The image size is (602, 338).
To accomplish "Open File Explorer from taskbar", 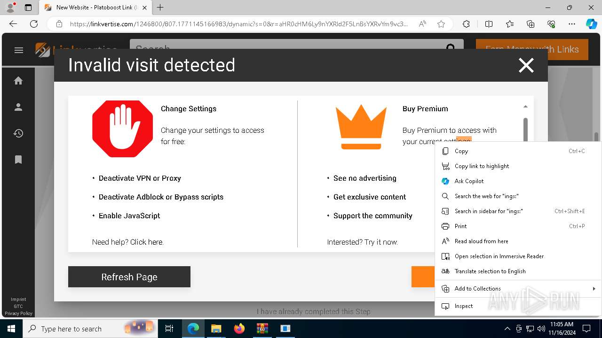I will (x=216, y=329).
